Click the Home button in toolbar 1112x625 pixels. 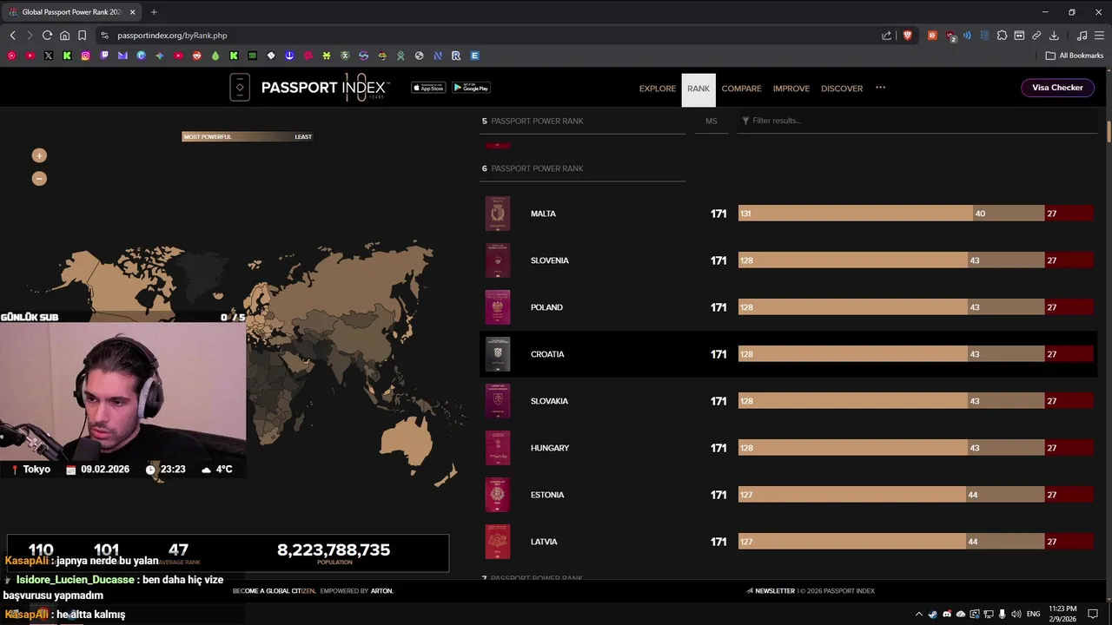[x=64, y=36]
